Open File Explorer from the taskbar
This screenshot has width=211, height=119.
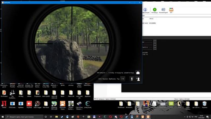pyautogui.click(x=56, y=117)
